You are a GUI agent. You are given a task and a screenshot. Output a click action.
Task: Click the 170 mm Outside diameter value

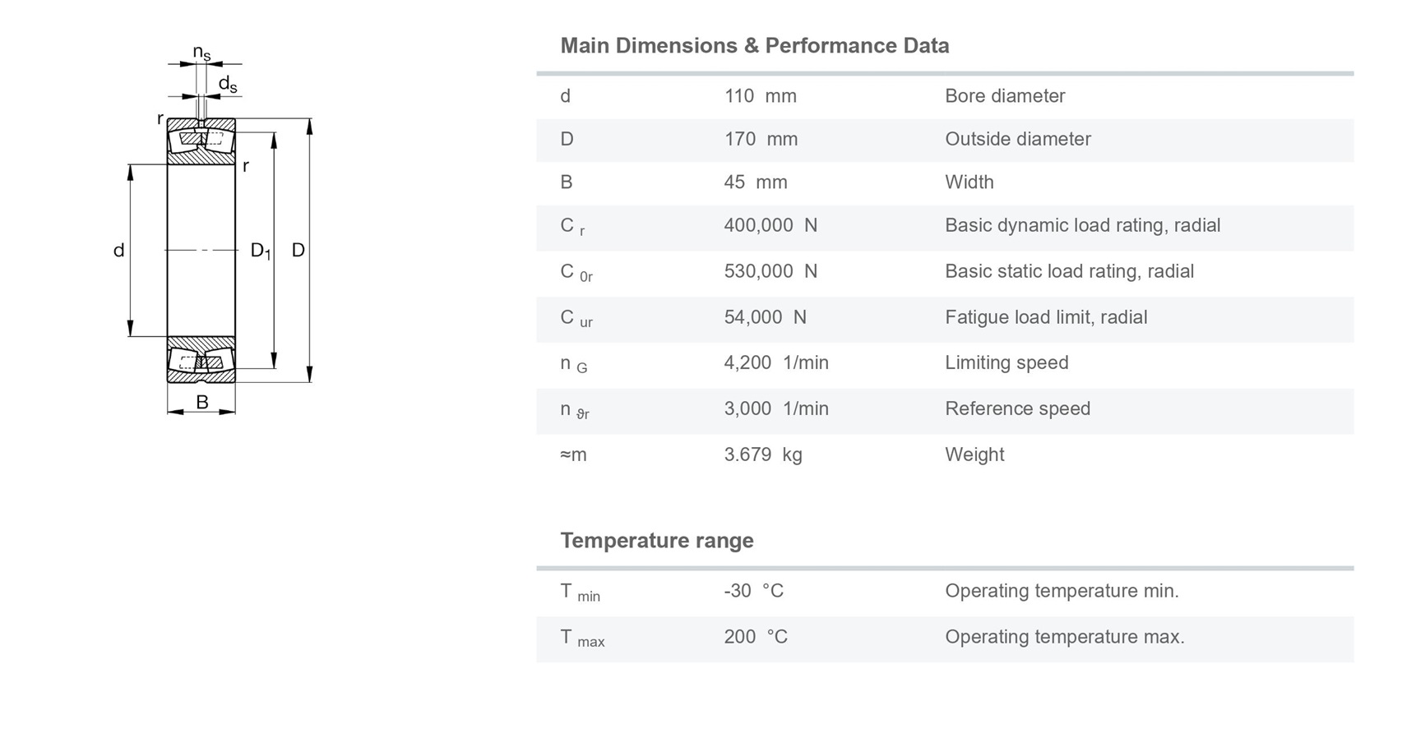click(761, 139)
